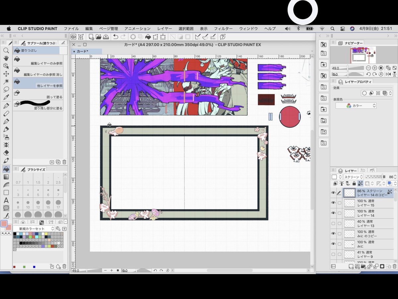
Task: Expand the effect options arrows in Layer Property
Action: pyautogui.click(x=390, y=93)
